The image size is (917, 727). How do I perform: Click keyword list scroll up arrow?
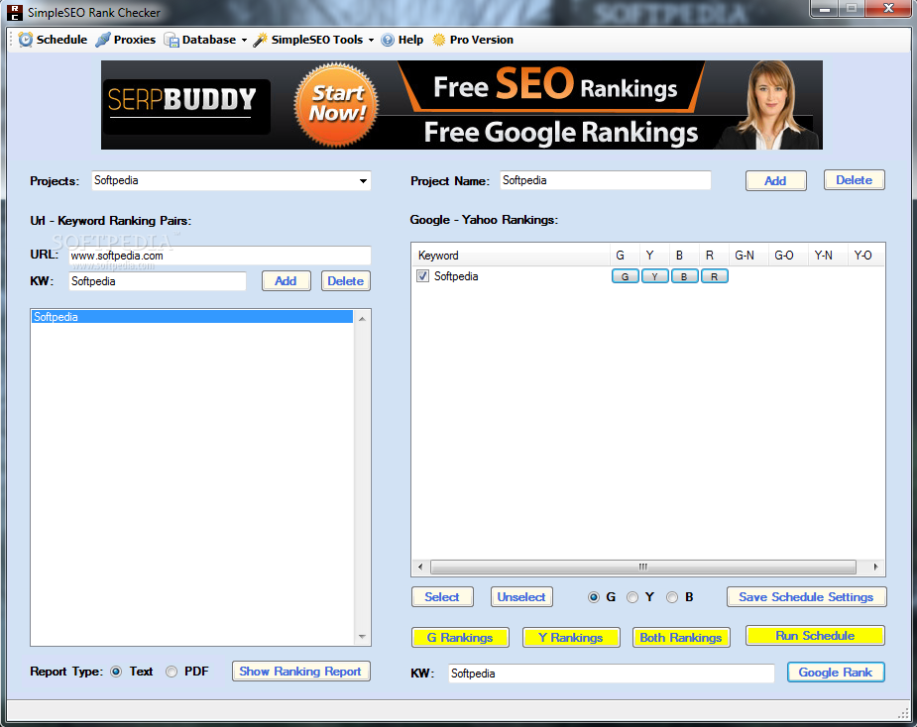tap(362, 319)
